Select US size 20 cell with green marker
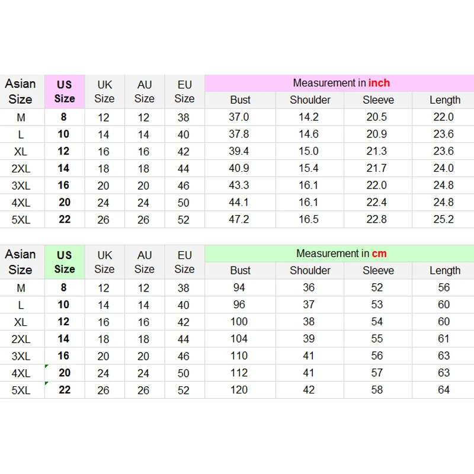This screenshot has height=474, width=474. click(x=64, y=373)
